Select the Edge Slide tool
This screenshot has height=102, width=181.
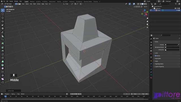(3, 72)
